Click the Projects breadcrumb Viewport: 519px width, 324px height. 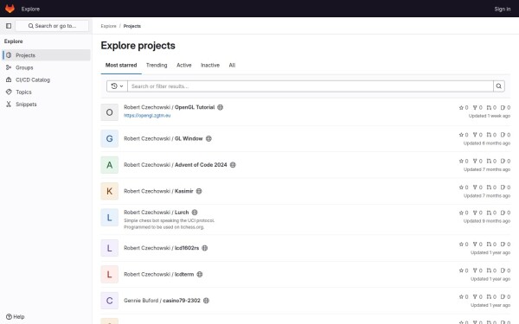click(132, 26)
